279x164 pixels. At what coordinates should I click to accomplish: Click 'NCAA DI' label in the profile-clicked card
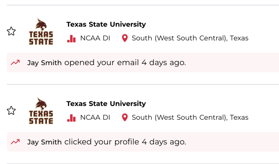point(95,118)
